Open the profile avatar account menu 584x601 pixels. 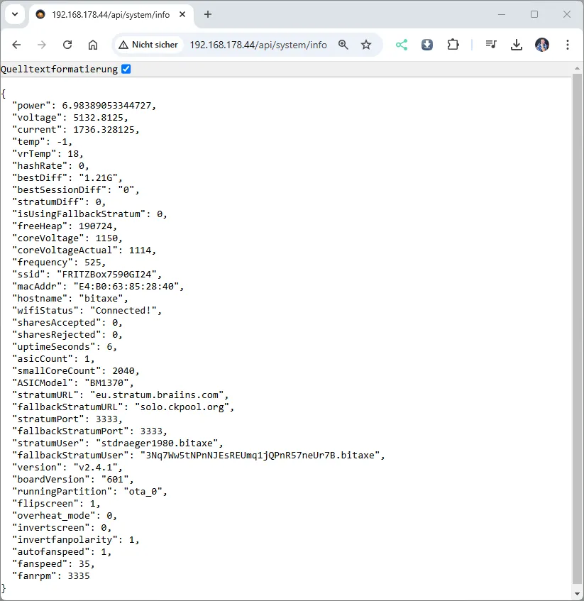click(x=541, y=44)
